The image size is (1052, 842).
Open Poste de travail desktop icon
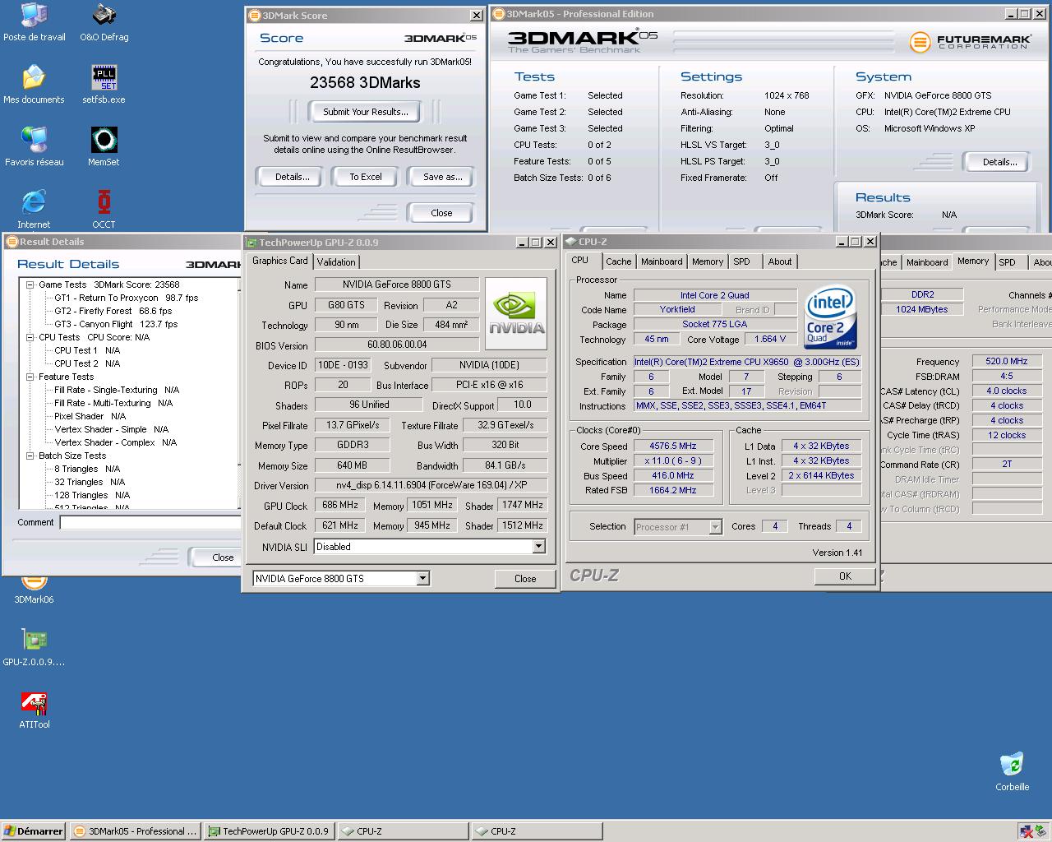click(34, 22)
